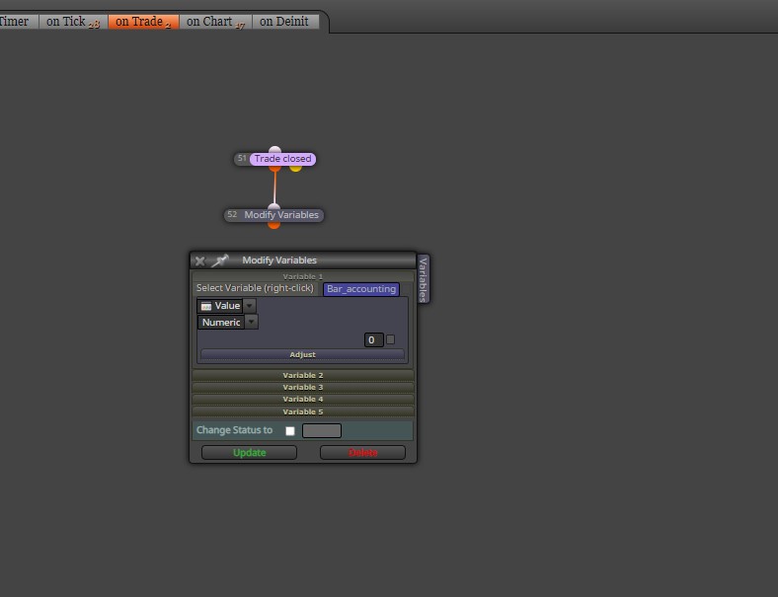Click the numeric value field showing 0

(373, 340)
